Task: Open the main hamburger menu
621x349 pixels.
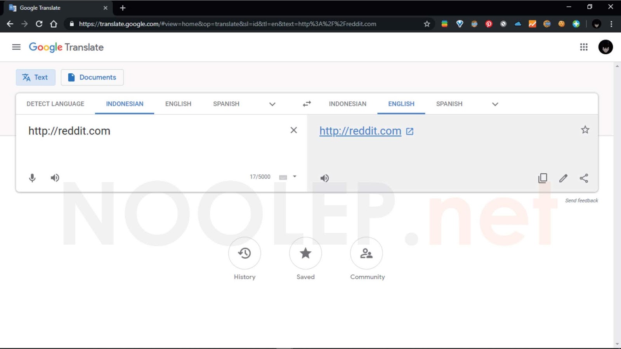Action: point(16,47)
